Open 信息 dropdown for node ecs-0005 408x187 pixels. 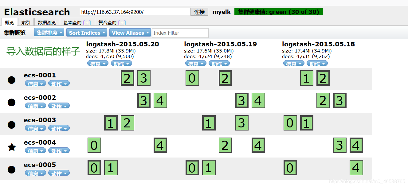36,173
